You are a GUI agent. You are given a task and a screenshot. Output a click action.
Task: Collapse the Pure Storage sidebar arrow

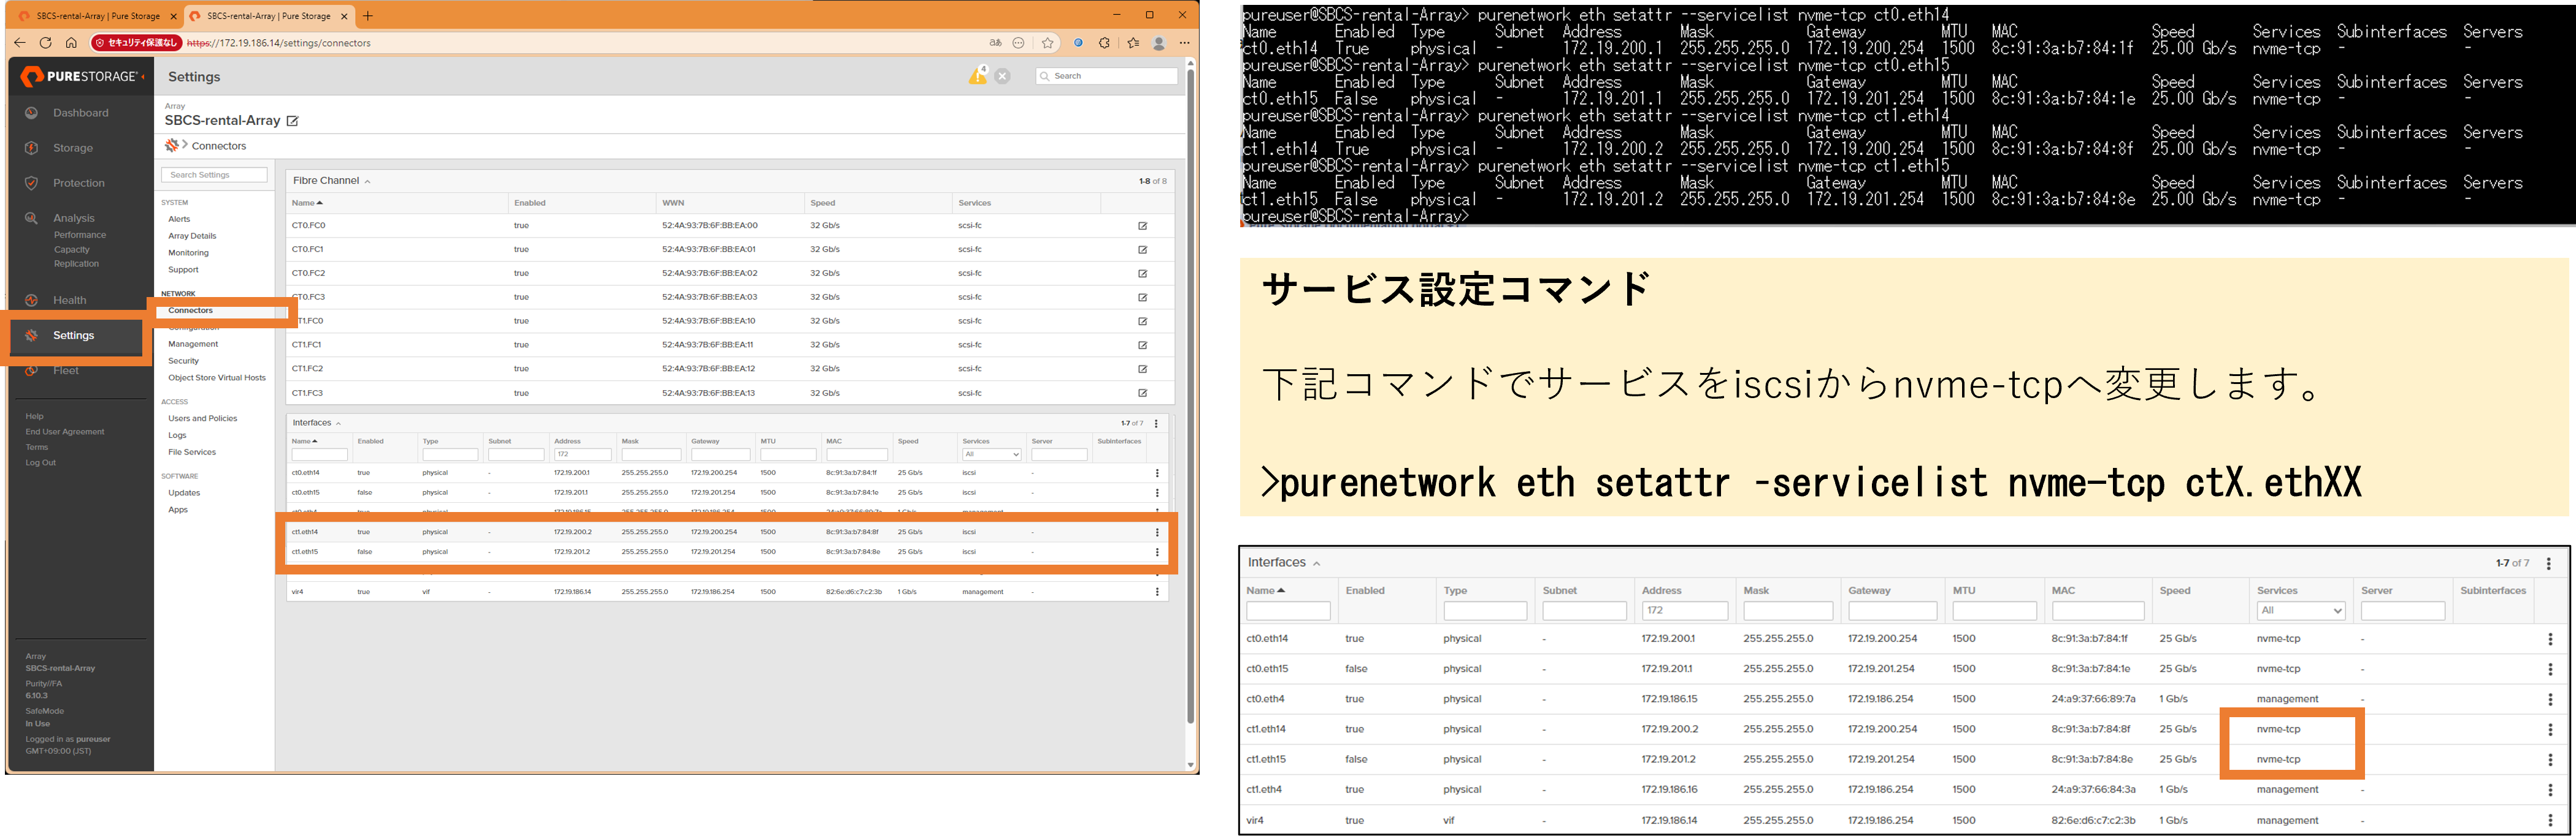click(143, 77)
